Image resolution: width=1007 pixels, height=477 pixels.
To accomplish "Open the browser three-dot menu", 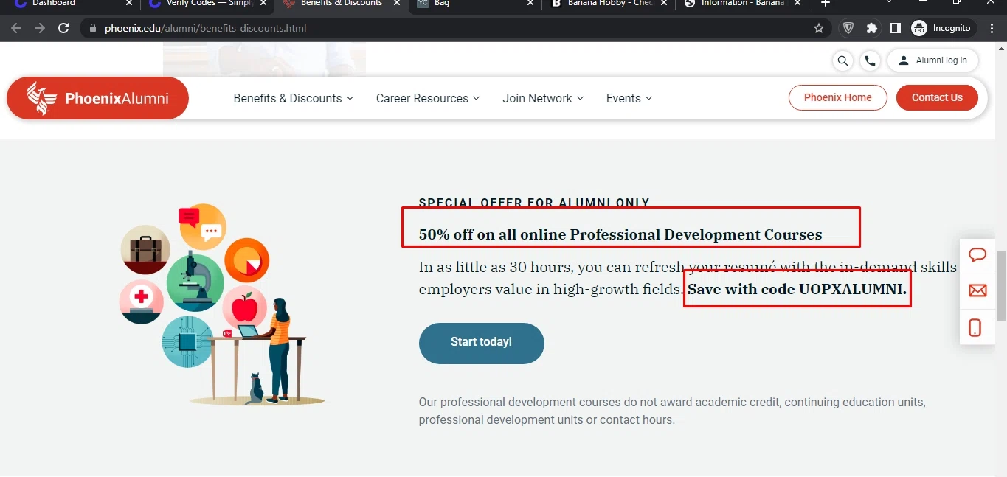I will pyautogui.click(x=991, y=28).
